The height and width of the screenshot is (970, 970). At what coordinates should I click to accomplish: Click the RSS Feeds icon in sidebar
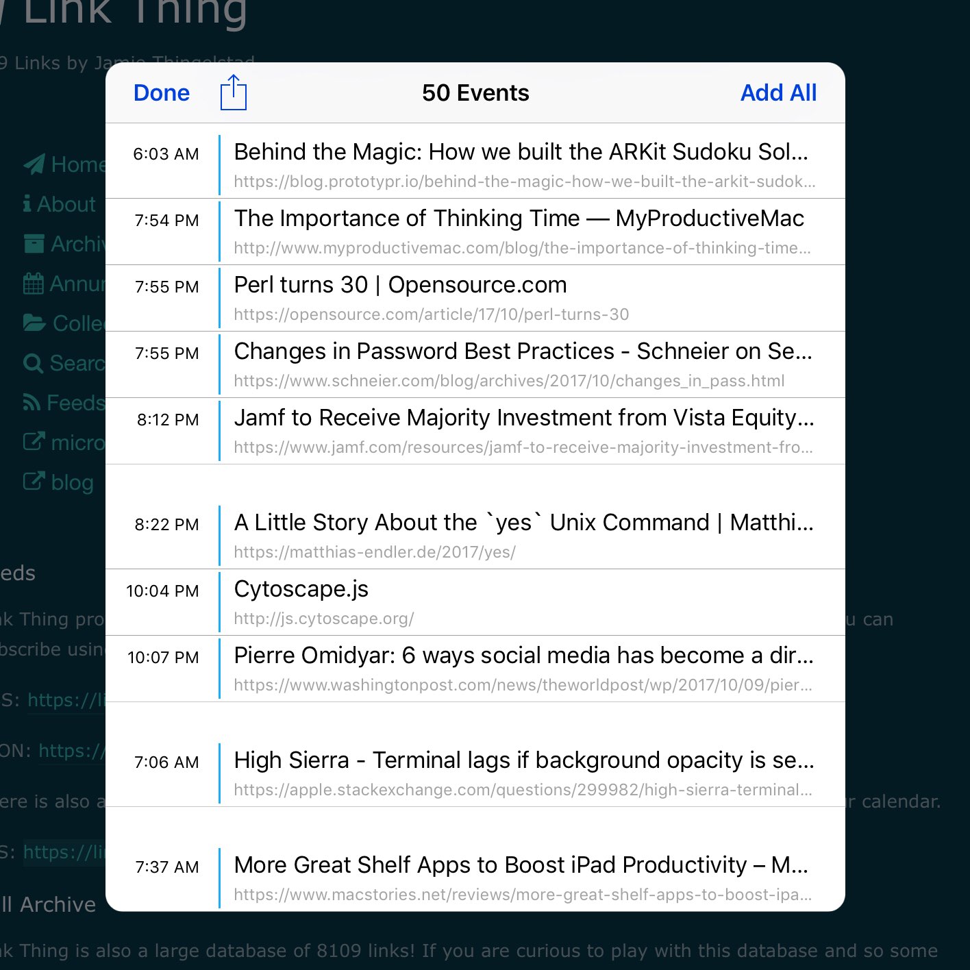coord(32,403)
